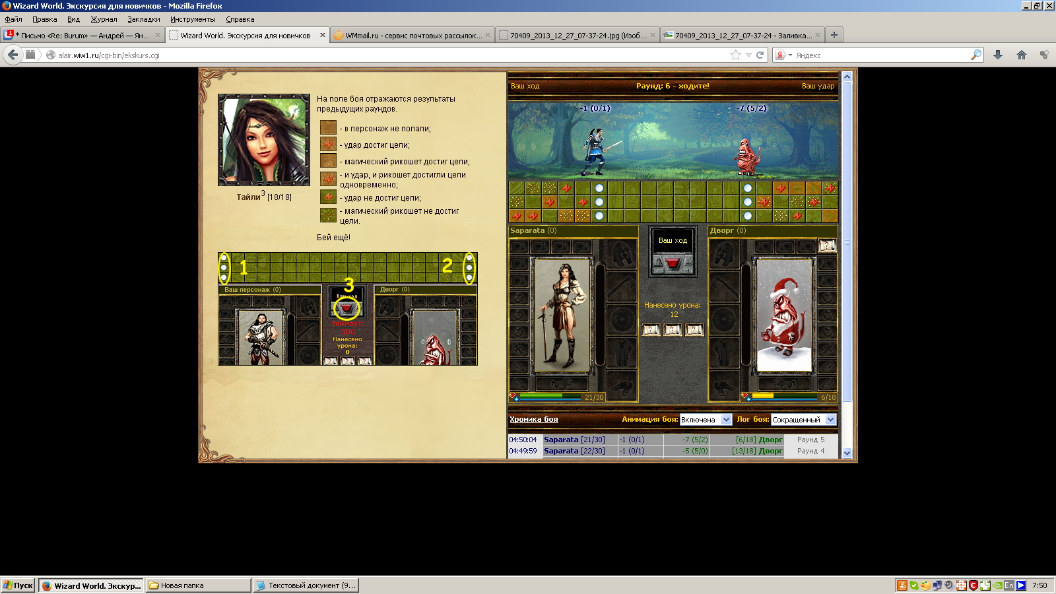Close the WMmail.ru tab

pyautogui.click(x=488, y=35)
